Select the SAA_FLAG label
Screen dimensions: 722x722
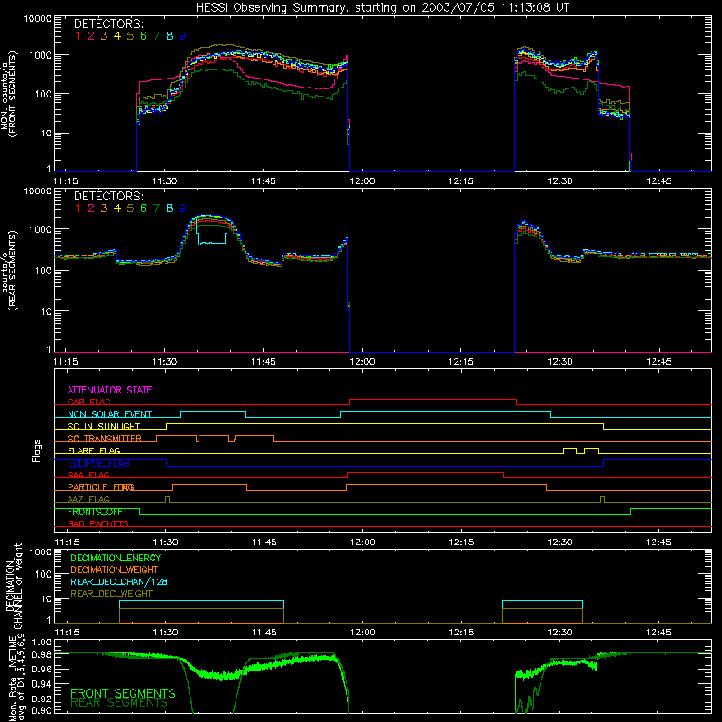88,476
